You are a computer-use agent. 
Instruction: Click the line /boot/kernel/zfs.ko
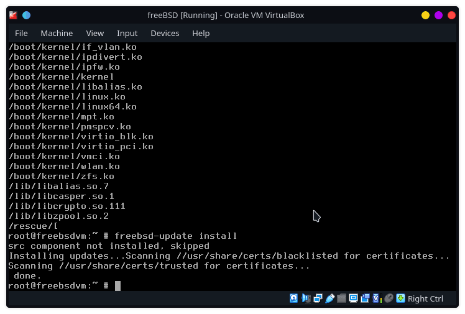[62, 176]
